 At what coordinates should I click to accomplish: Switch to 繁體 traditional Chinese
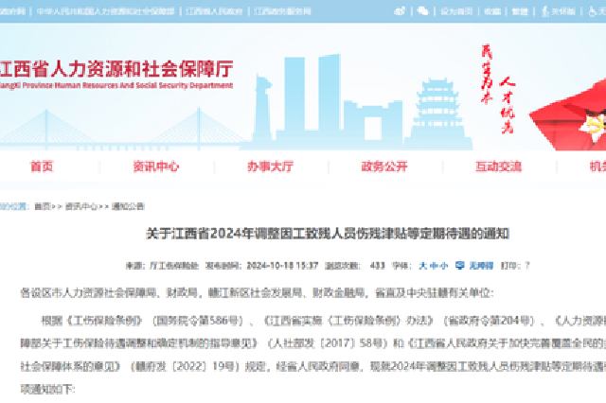click(520, 11)
